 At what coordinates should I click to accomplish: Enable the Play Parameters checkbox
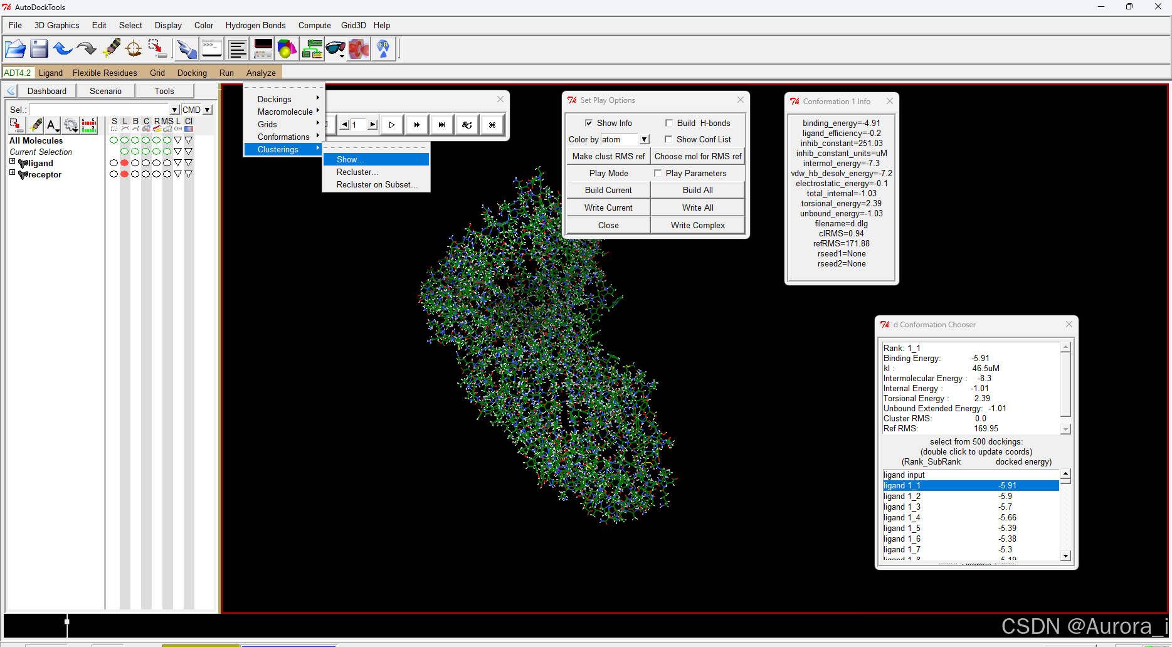(658, 173)
